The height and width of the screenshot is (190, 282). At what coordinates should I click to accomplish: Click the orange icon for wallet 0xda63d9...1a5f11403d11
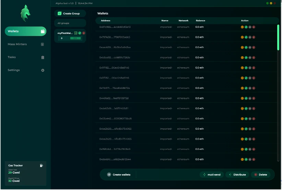pyautogui.click(x=242, y=109)
